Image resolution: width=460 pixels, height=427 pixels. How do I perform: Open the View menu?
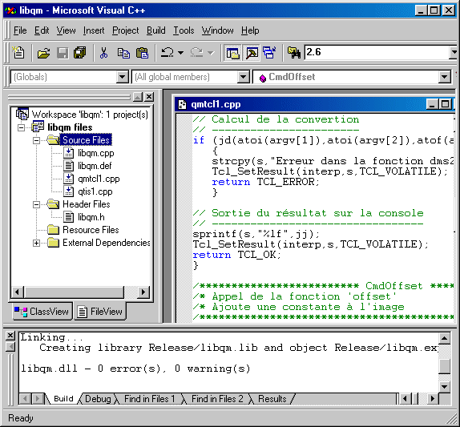tap(66, 30)
